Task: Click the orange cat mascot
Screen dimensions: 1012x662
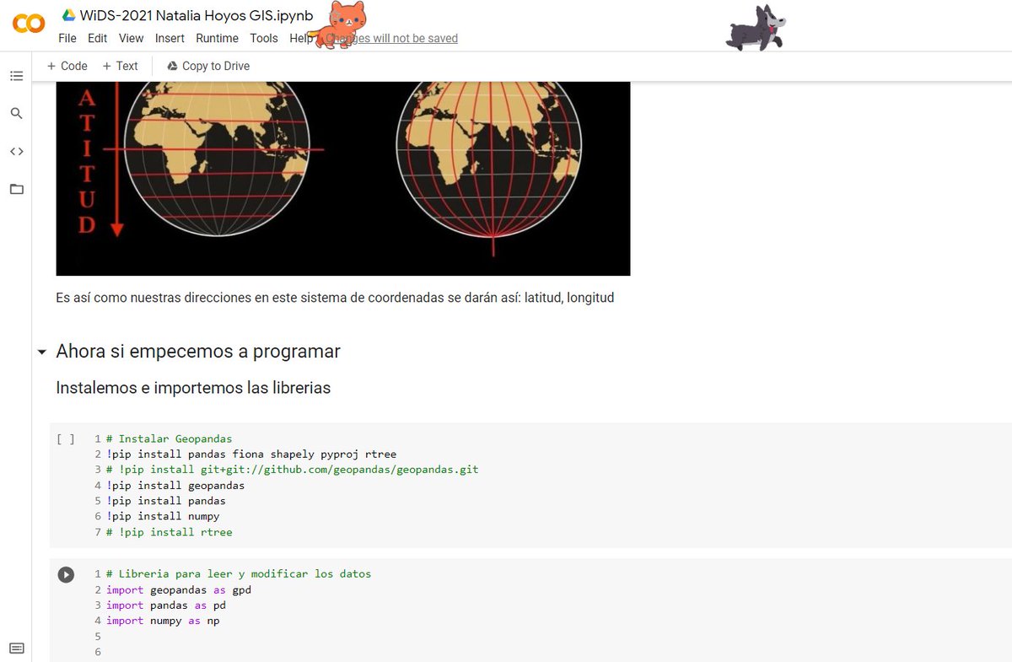Action: [338, 24]
